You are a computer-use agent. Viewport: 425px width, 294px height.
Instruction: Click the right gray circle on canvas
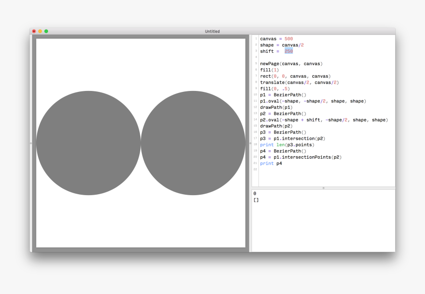pyautogui.click(x=193, y=143)
